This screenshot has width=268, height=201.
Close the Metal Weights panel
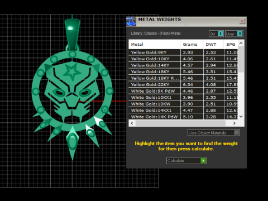click(242, 21)
